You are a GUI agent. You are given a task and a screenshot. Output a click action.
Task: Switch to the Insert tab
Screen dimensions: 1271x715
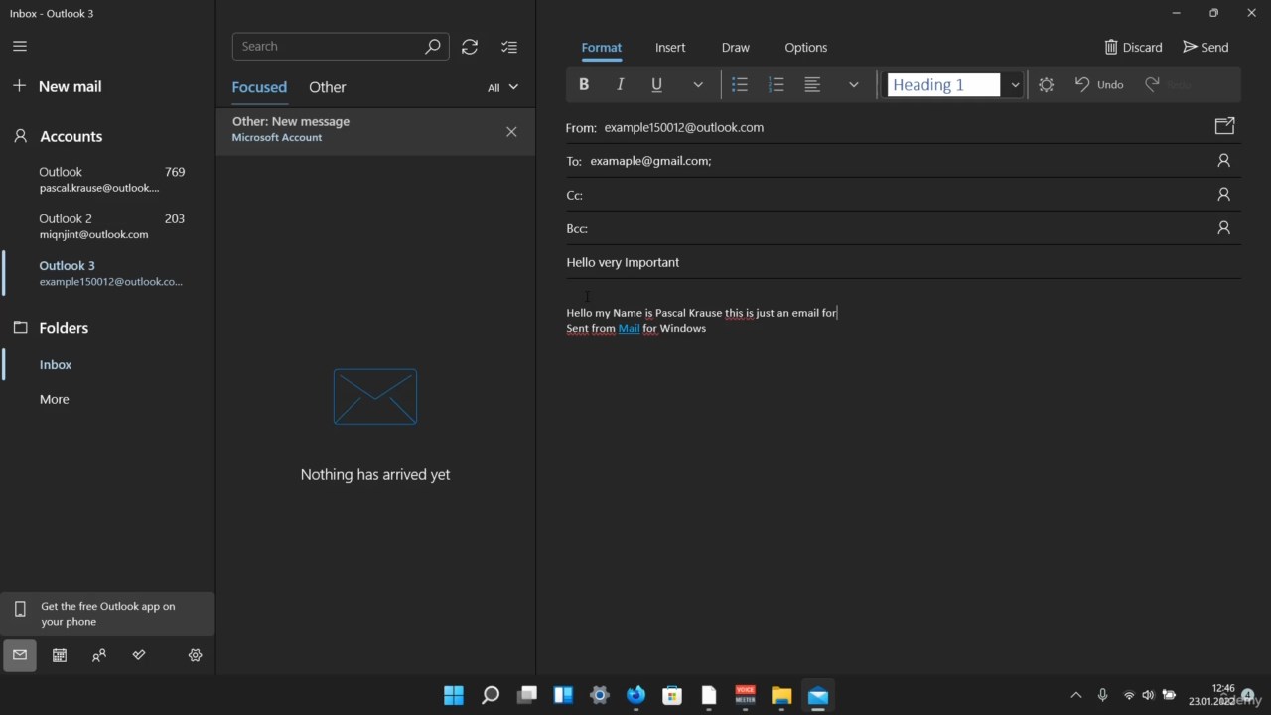pos(670,48)
